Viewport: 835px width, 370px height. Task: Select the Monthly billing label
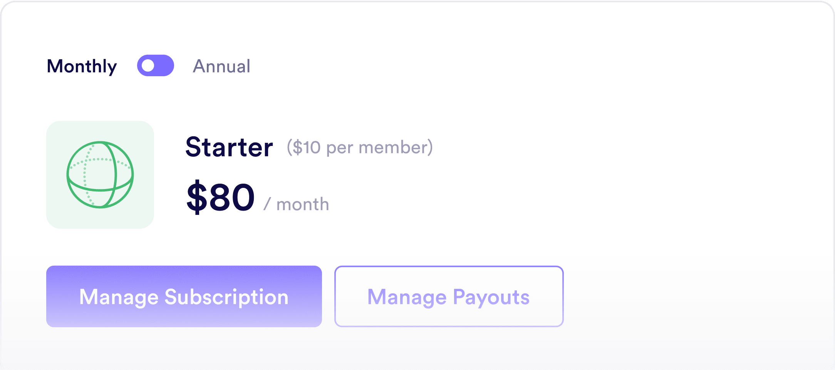82,66
